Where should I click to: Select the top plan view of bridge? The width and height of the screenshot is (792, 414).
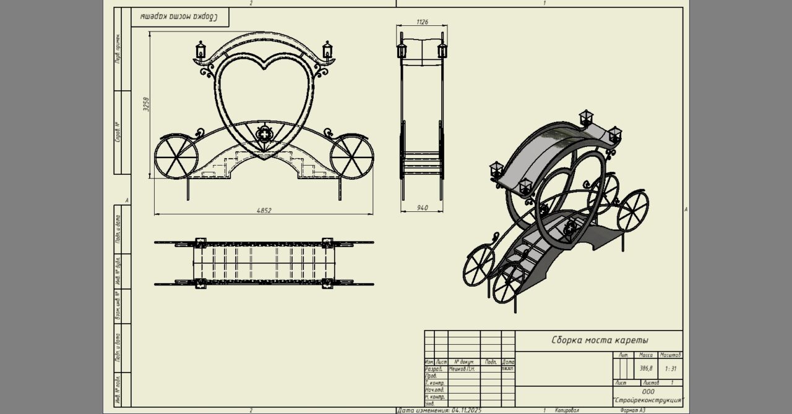pos(264,264)
